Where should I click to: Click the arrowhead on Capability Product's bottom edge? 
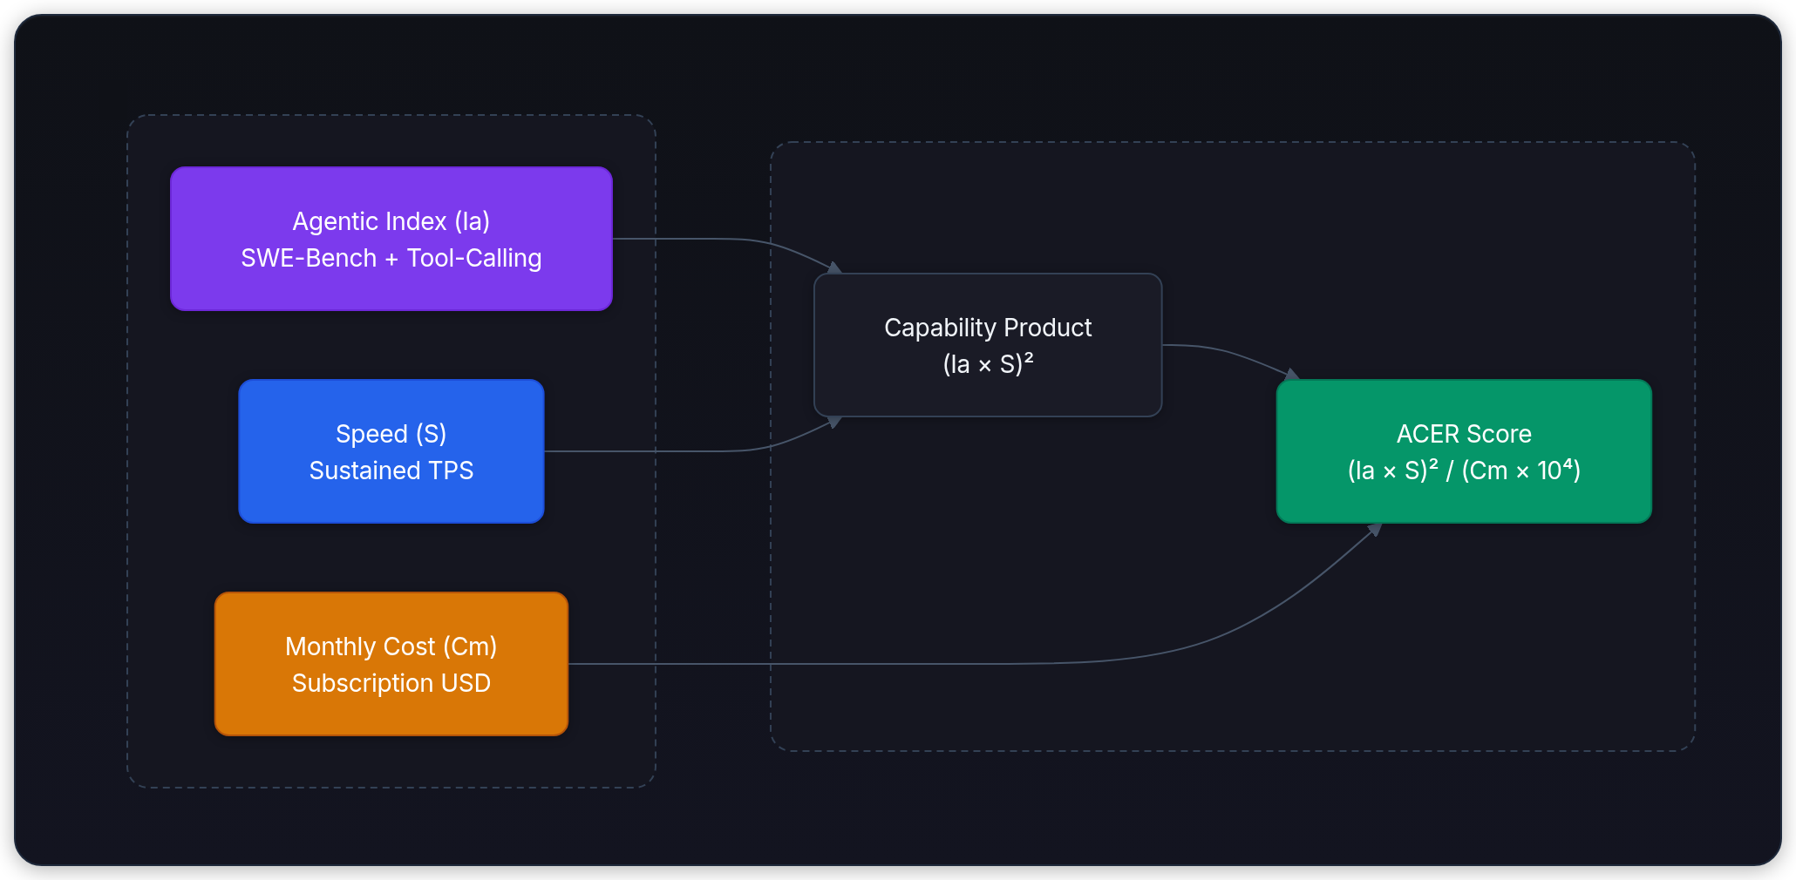pos(834,423)
